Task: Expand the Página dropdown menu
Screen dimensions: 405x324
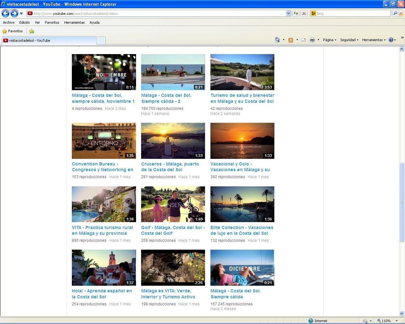Action: (x=329, y=40)
